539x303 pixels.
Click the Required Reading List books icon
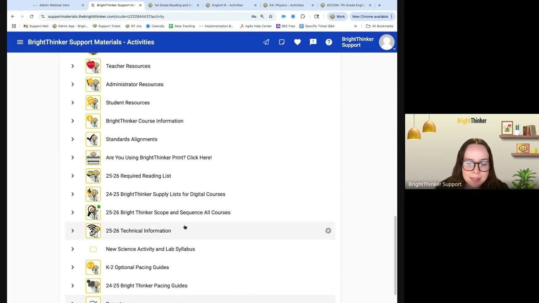pyautogui.click(x=93, y=176)
